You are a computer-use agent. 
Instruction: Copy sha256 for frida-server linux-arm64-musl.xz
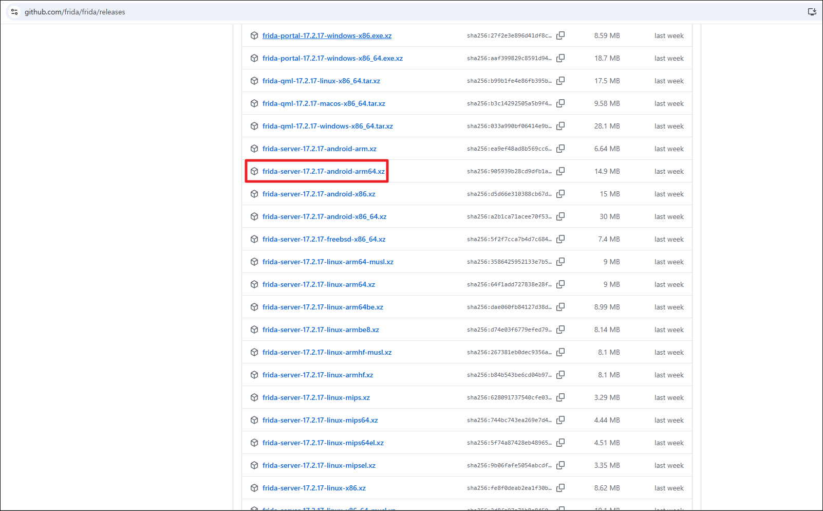(560, 262)
